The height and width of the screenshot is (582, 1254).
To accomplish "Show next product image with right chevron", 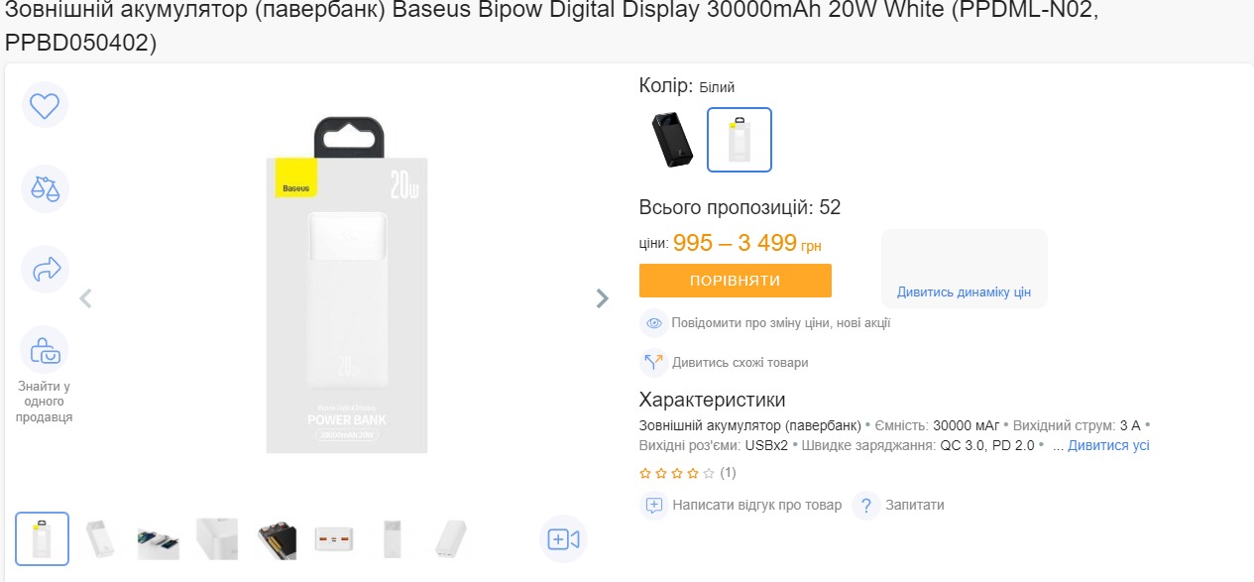I will (602, 298).
